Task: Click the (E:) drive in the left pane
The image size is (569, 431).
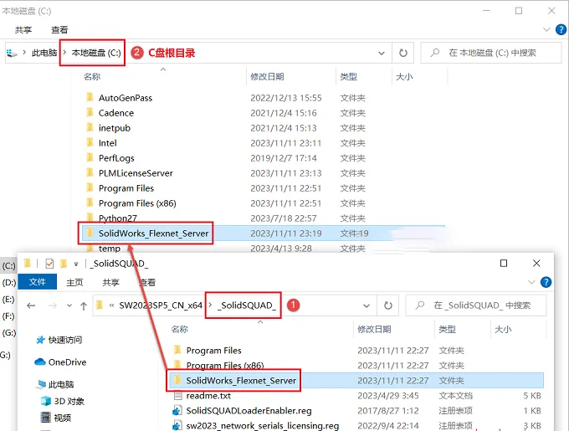Action: point(8,300)
